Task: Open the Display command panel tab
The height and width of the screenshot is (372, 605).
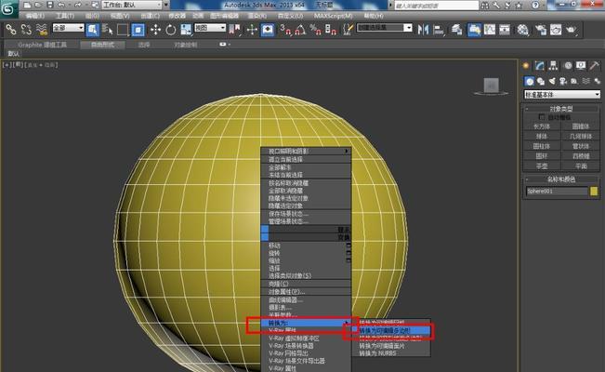Action: tap(581, 66)
